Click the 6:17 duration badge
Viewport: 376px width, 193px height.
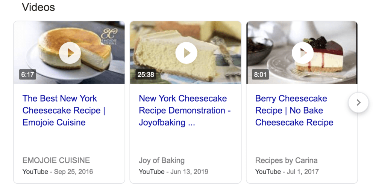(x=27, y=75)
